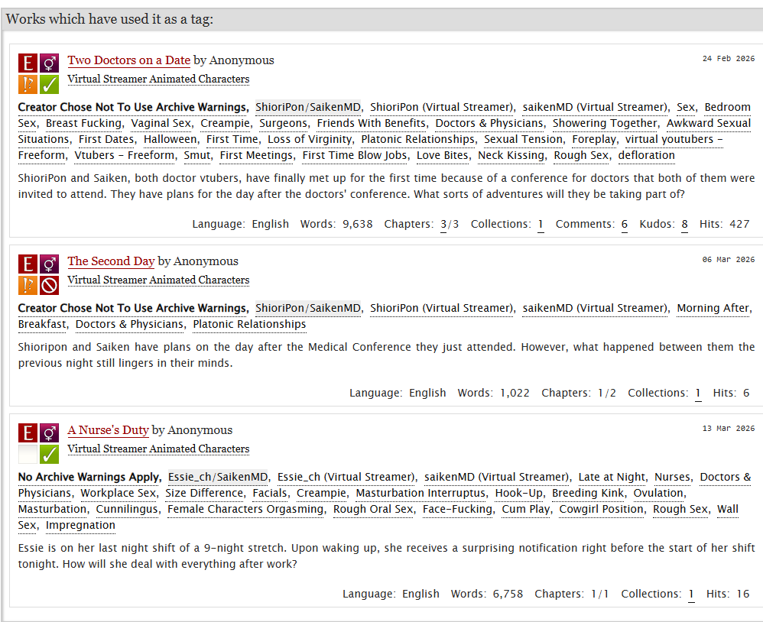Viewport: 763px width, 622px height.
Task: Click the Nurses tag
Action: pos(673,477)
